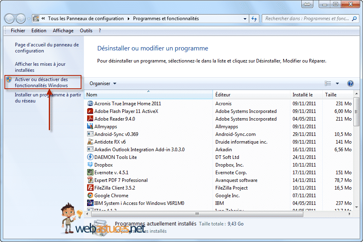Select the Google Chrome icon
The height and width of the screenshot is (242, 363).
click(x=90, y=196)
